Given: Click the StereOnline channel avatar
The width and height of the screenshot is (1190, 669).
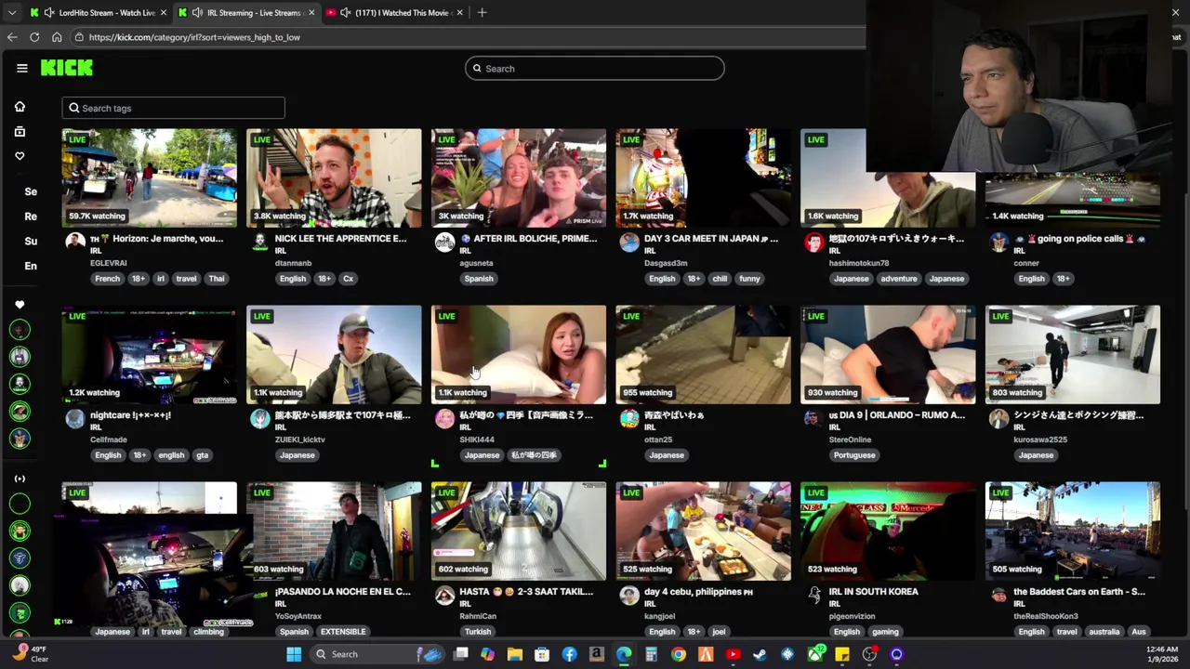Looking at the screenshot, I should click(x=813, y=419).
